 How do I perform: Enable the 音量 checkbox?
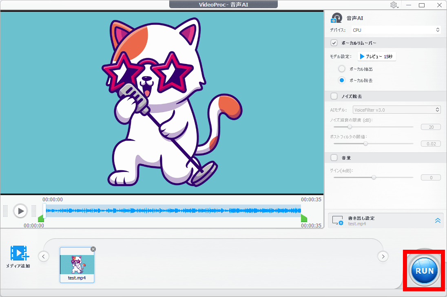point(334,158)
